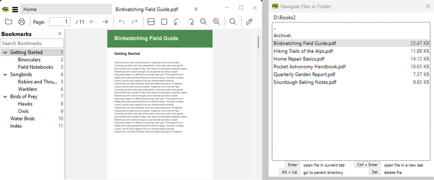
Task: Select the Robins and Thrushes bookmark
Action: [38, 82]
